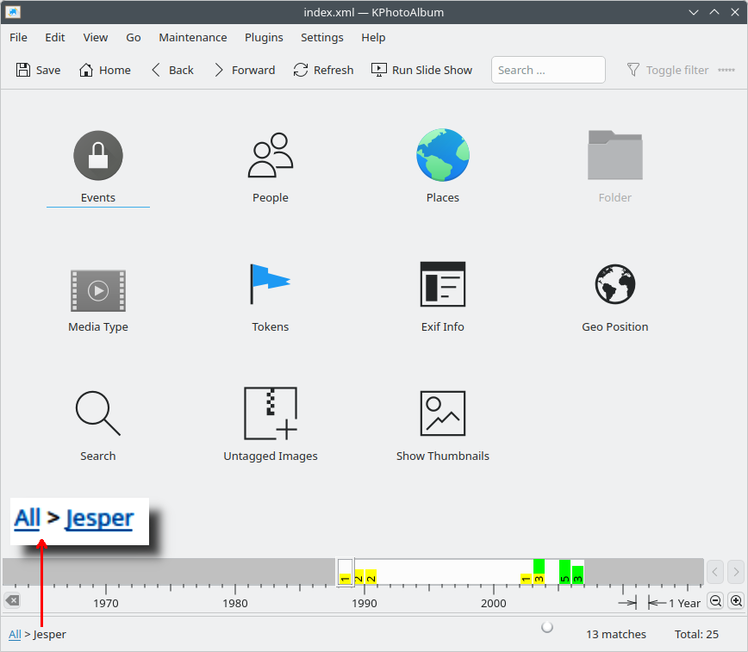Screen dimensions: 748x652
Task: Select the green bar labeled 5
Action: click(x=564, y=571)
